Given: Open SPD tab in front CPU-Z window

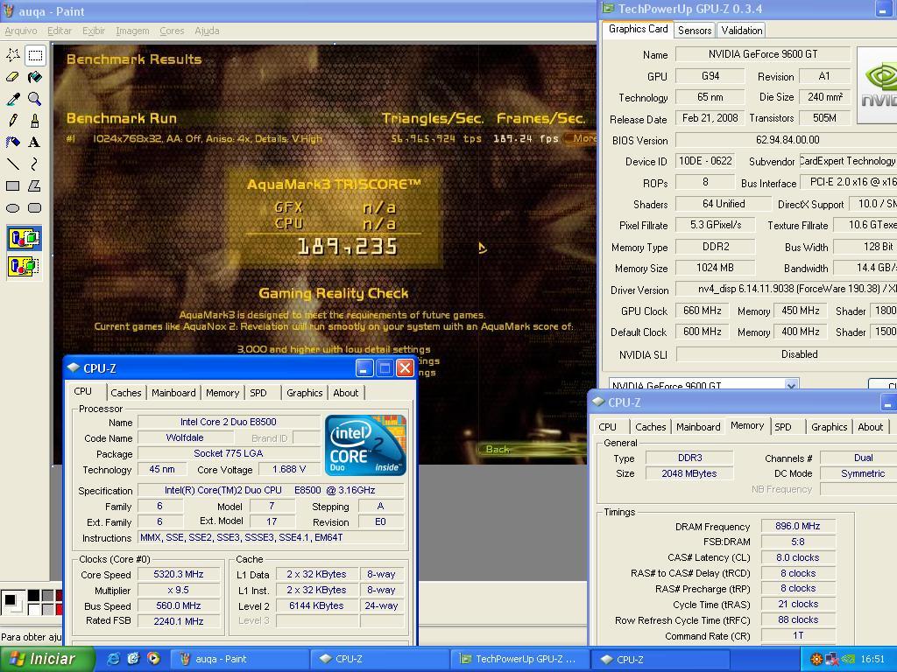Looking at the screenshot, I should 258,393.
